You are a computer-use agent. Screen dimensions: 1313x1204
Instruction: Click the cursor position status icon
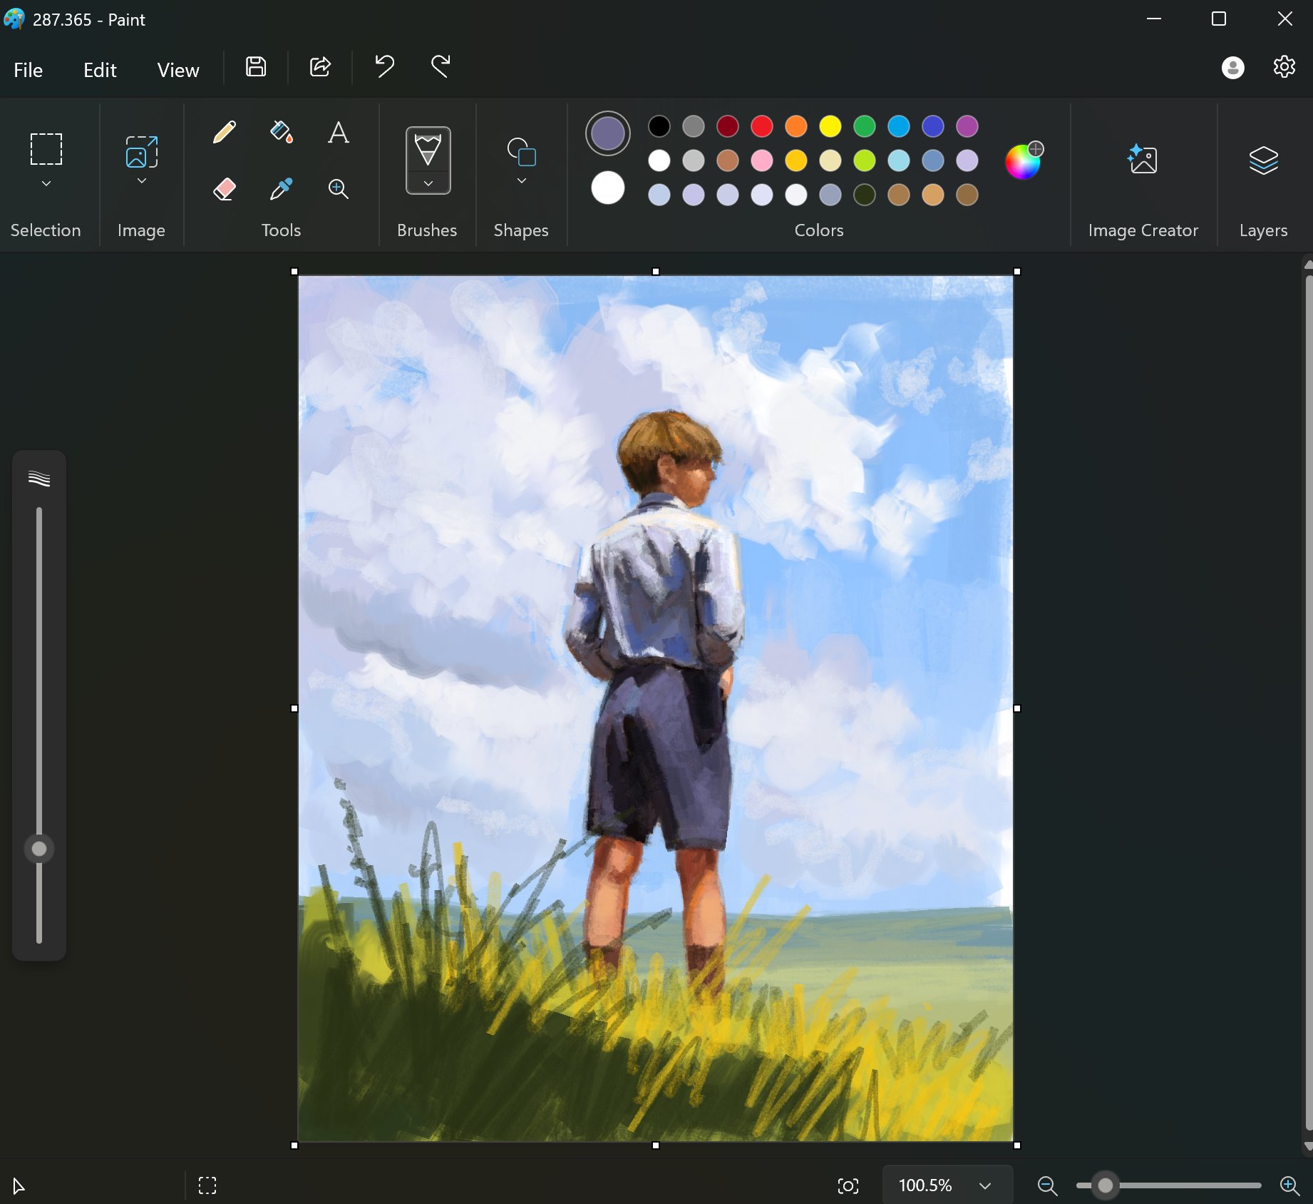[19, 1186]
